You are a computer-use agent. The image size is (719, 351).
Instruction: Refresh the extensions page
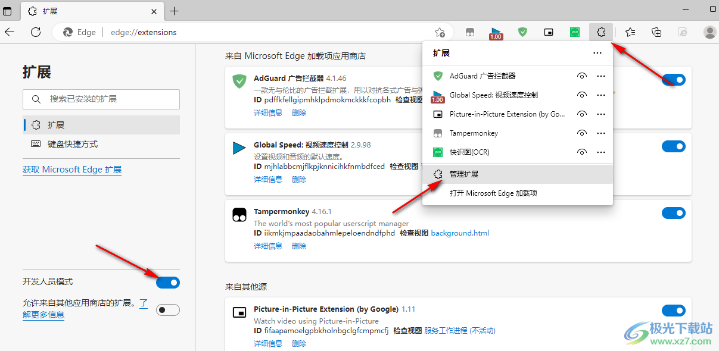[36, 32]
